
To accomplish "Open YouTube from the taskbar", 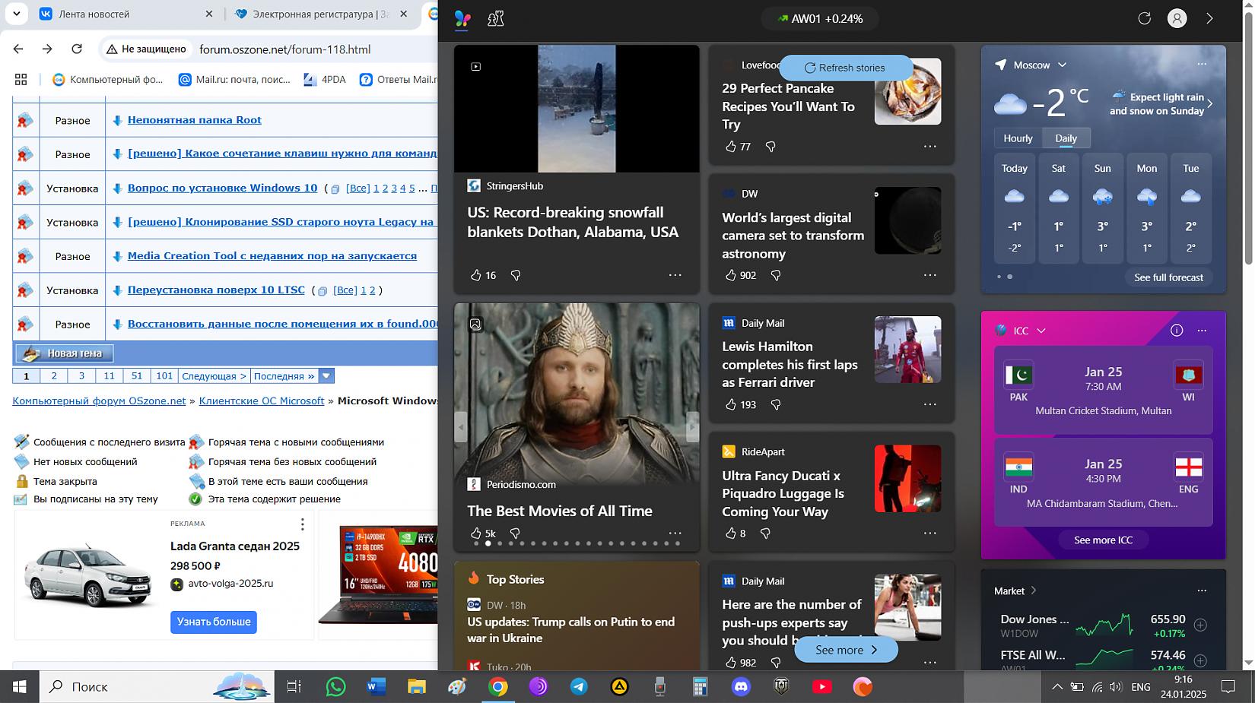I will point(822,686).
